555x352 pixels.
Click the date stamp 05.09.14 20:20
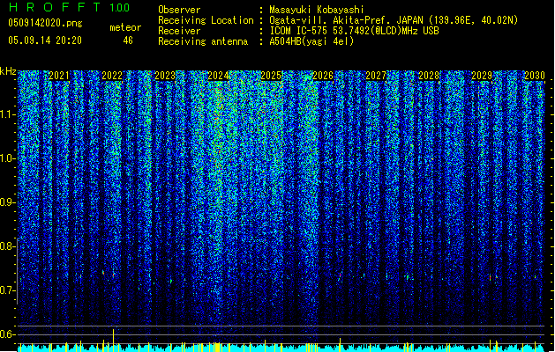[x=45, y=40]
